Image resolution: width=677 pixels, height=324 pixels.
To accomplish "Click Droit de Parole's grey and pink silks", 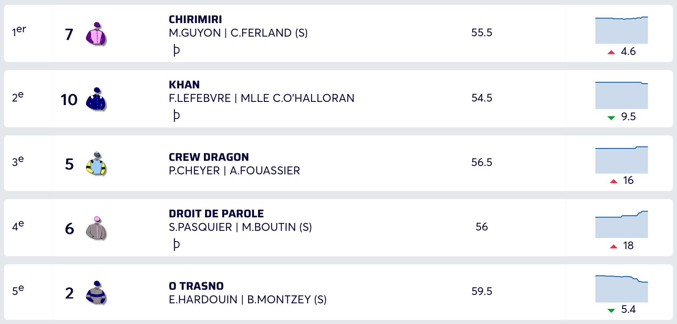I will [x=96, y=228].
